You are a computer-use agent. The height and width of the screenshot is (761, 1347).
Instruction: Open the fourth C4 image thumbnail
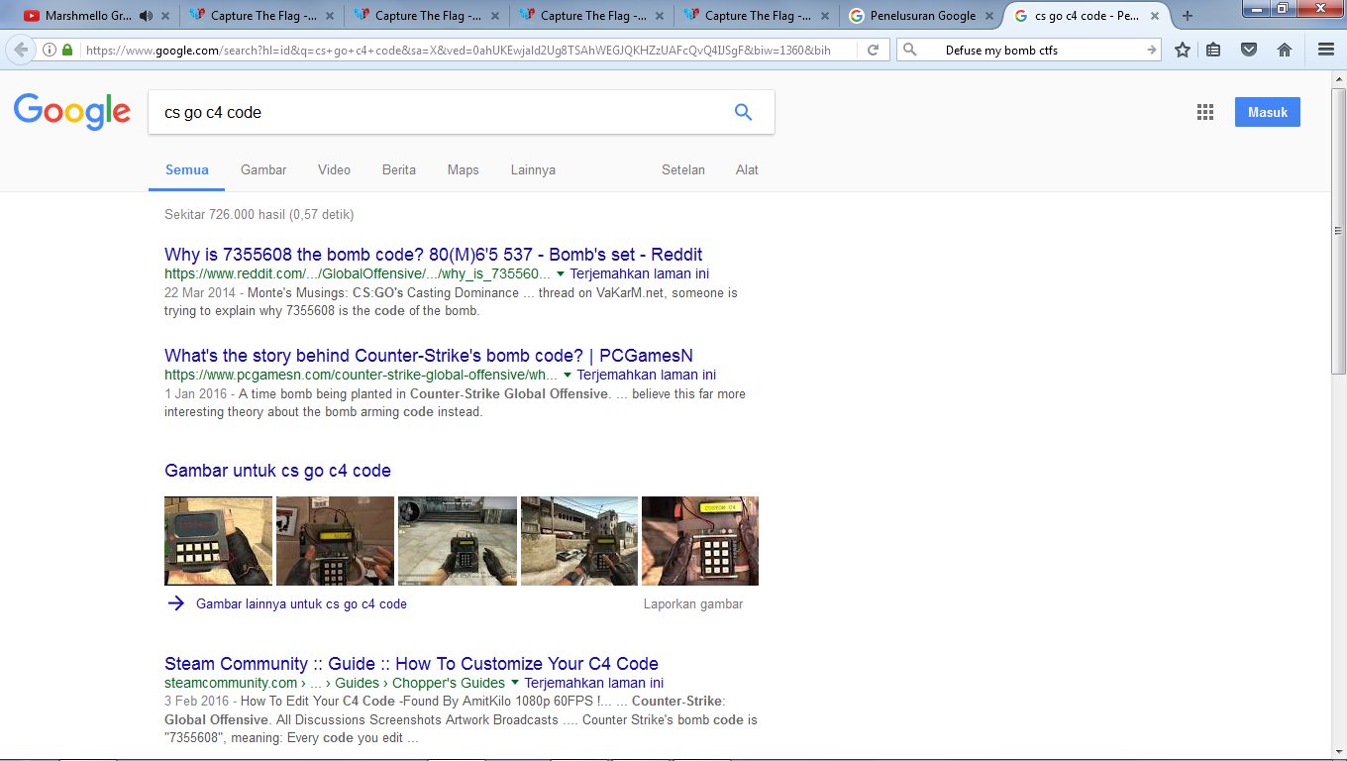pyautogui.click(x=579, y=541)
